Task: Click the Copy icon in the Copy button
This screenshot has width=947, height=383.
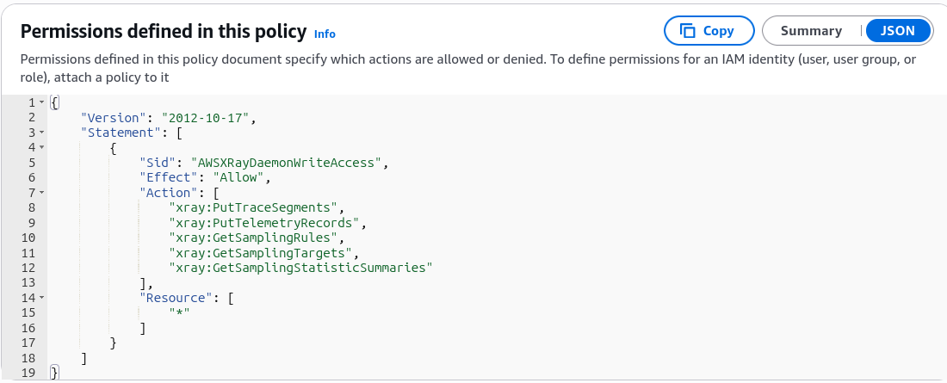Action: [687, 31]
